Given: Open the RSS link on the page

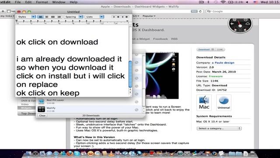Looking at the screenshot, I should [174, 39].
